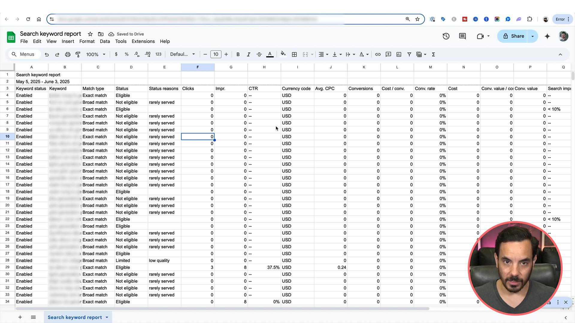This screenshot has height=323, width=575.
Task: Open the Extensions menu
Action: pyautogui.click(x=143, y=41)
